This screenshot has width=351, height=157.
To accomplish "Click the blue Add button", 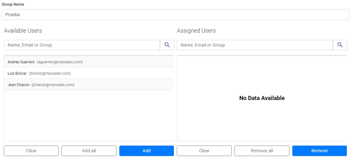I will coord(147,151).
